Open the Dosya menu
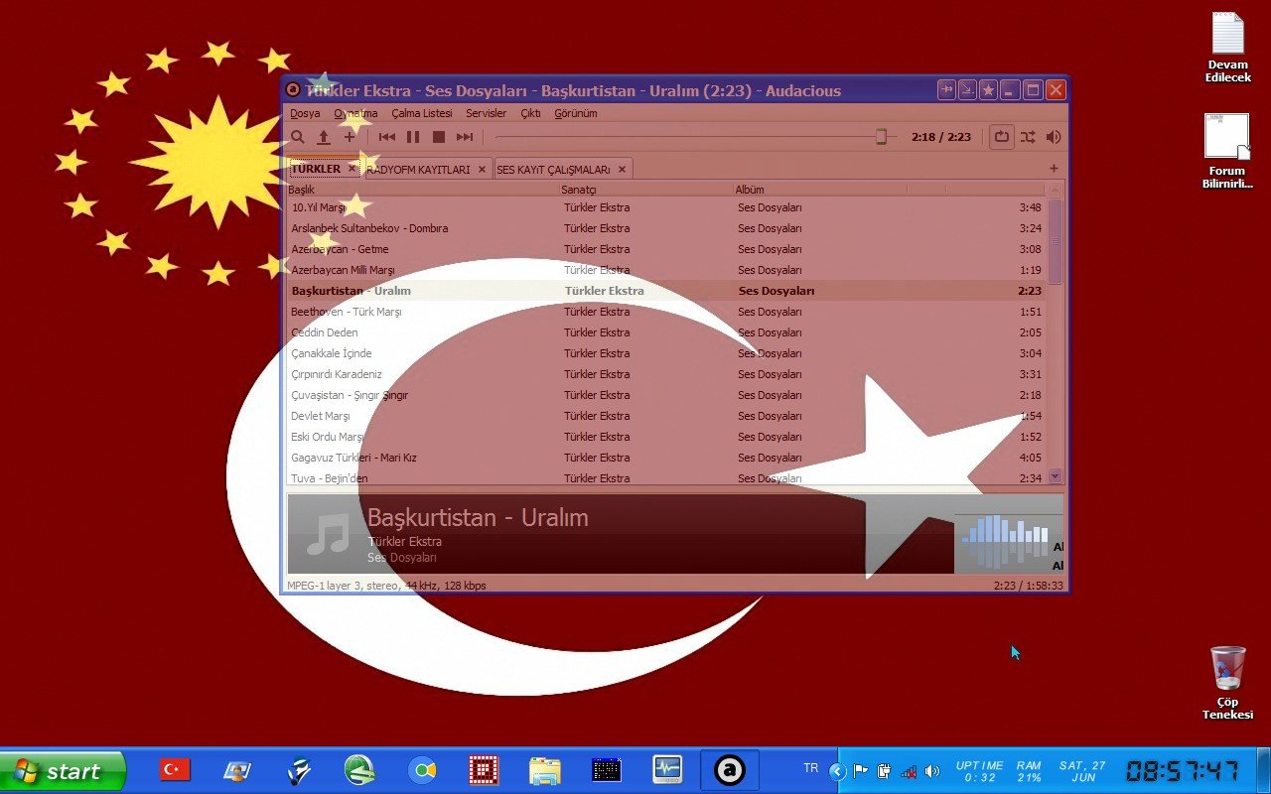This screenshot has height=794, width=1271. pos(305,113)
